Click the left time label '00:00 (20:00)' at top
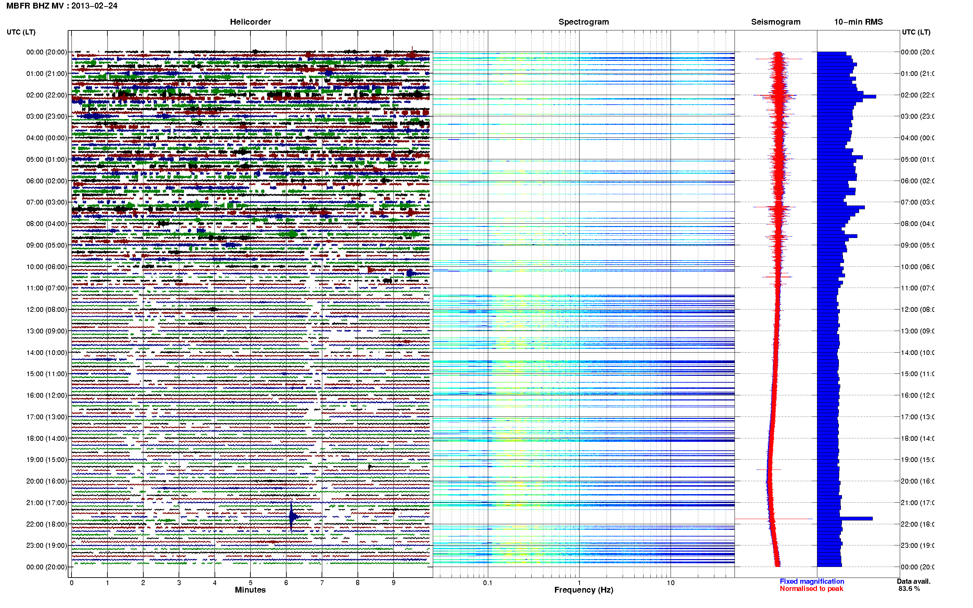 click(47, 52)
